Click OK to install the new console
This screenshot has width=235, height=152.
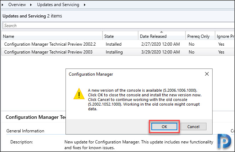[x=164, y=127]
